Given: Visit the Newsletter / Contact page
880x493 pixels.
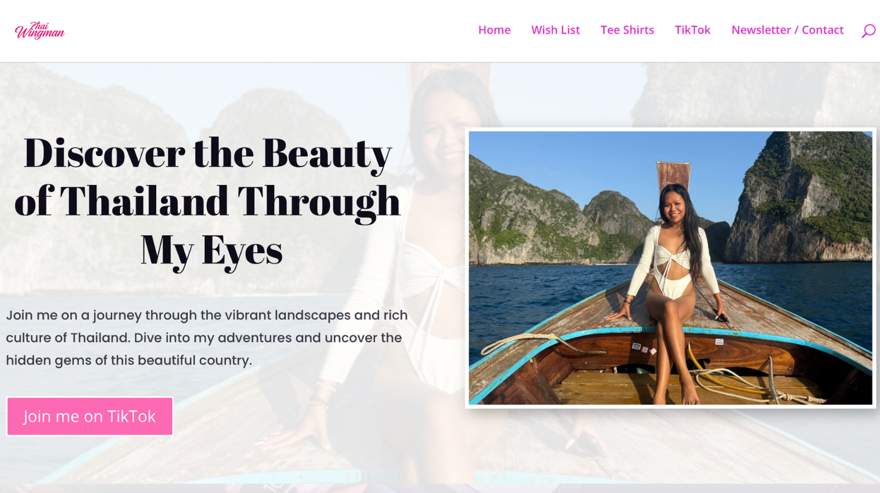Looking at the screenshot, I should 788,30.
